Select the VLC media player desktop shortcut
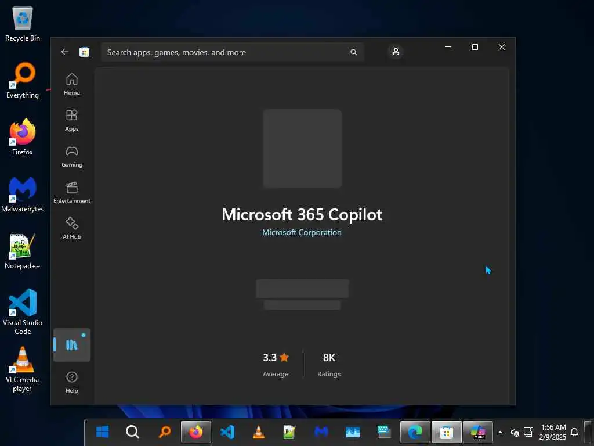 click(x=23, y=369)
